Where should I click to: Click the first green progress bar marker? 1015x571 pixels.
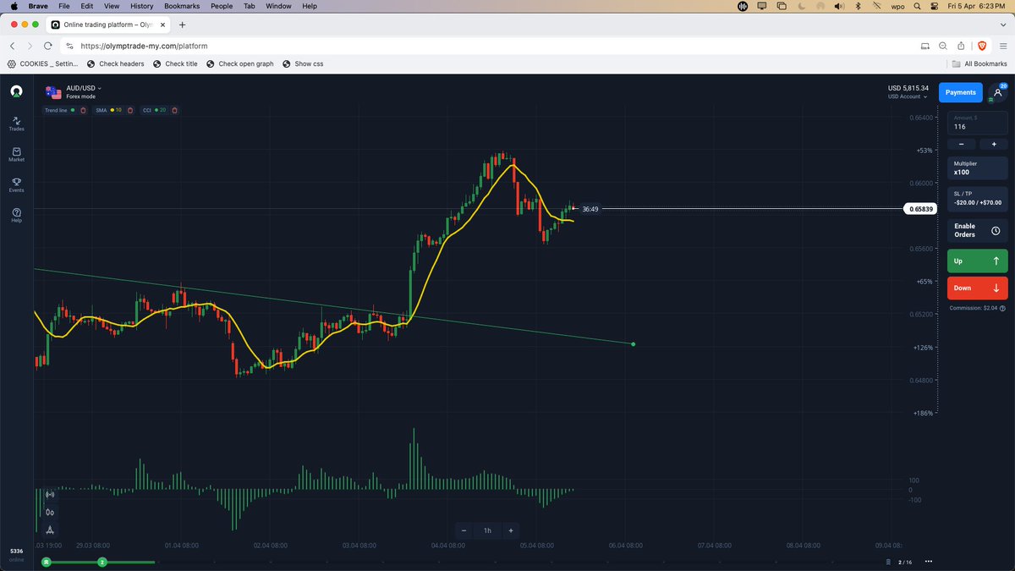47,562
